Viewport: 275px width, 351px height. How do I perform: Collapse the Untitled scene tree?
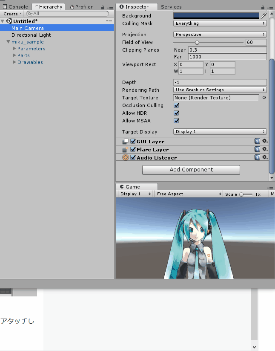click(x=3, y=21)
